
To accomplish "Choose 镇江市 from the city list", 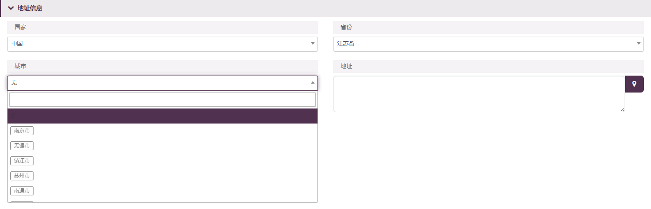I will coord(22,161).
